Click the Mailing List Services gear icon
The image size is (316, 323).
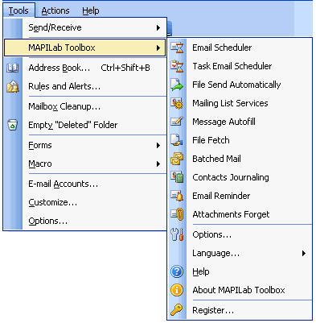click(177, 103)
